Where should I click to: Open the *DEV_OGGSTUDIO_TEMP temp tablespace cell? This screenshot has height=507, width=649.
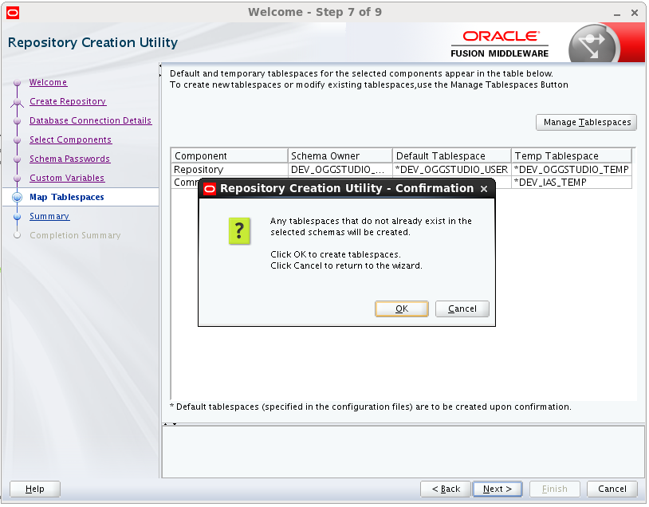pyautogui.click(x=571, y=169)
